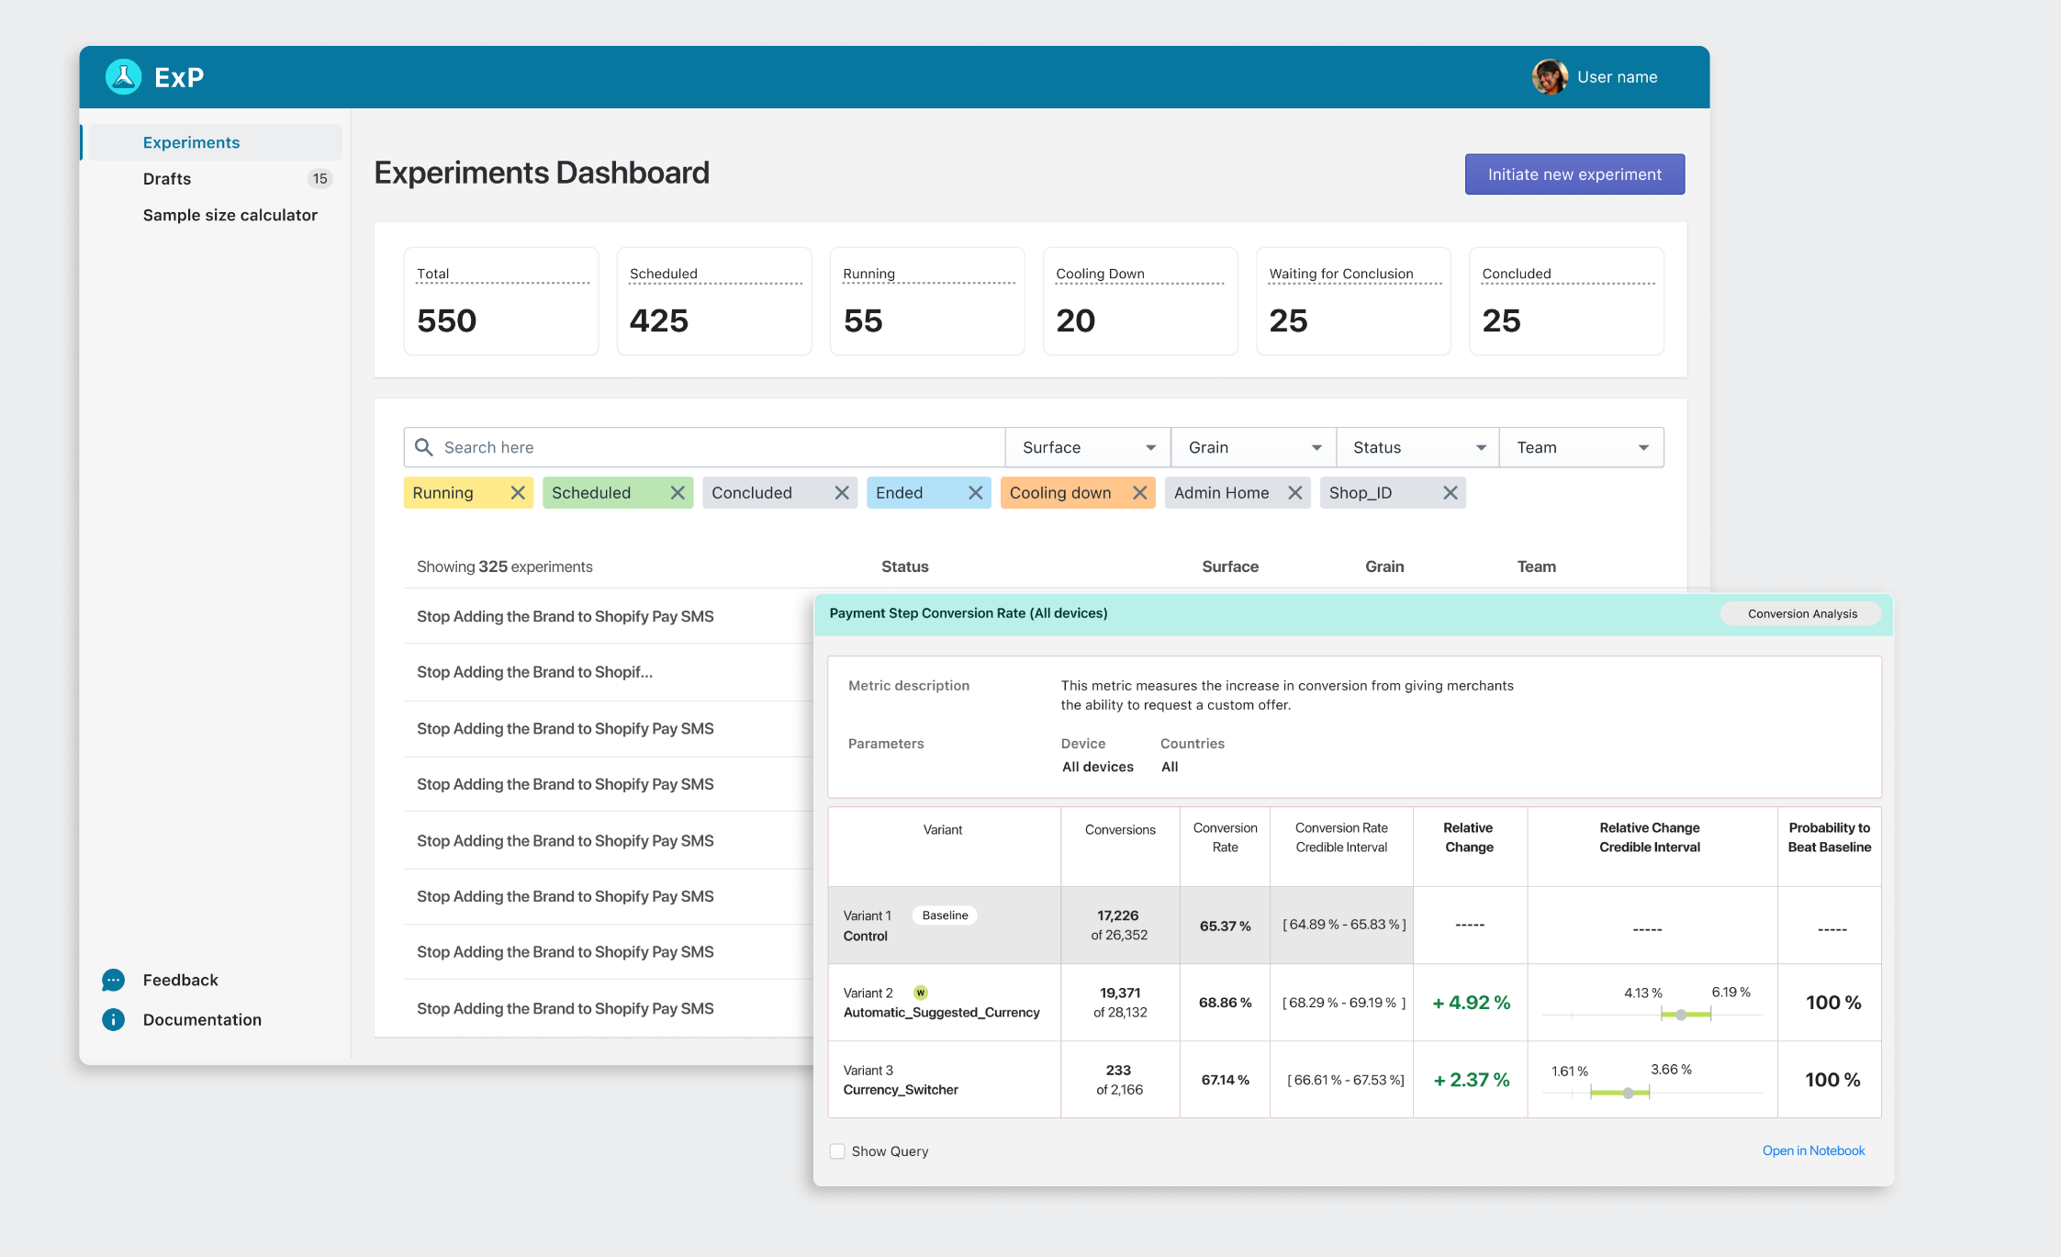The image size is (2061, 1257).
Task: Click Variant 2 credible interval slider dot
Action: (x=1681, y=1015)
